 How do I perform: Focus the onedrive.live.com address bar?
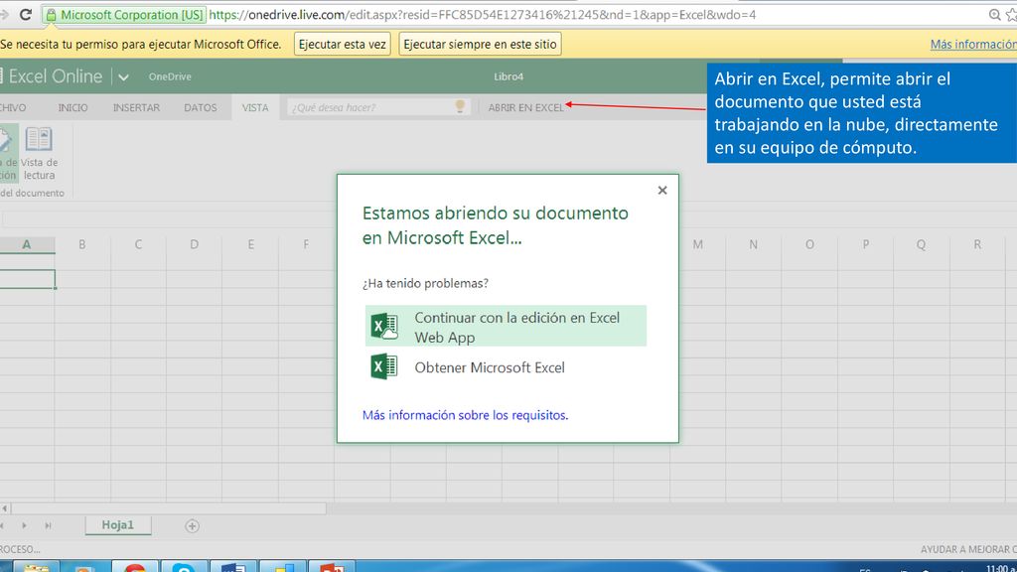tap(482, 14)
